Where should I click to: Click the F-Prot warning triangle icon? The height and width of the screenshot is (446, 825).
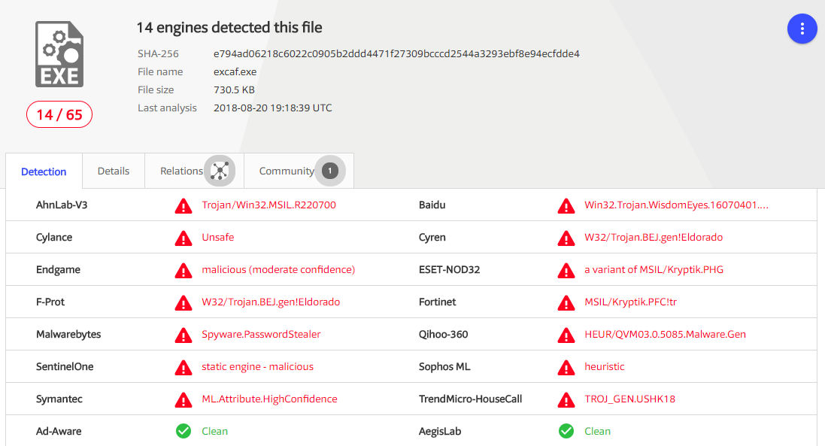pyautogui.click(x=183, y=303)
